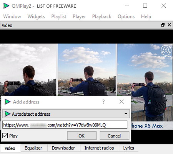
Task: Close the QMPlay2 window
Action: pyautogui.click(x=164, y=6)
